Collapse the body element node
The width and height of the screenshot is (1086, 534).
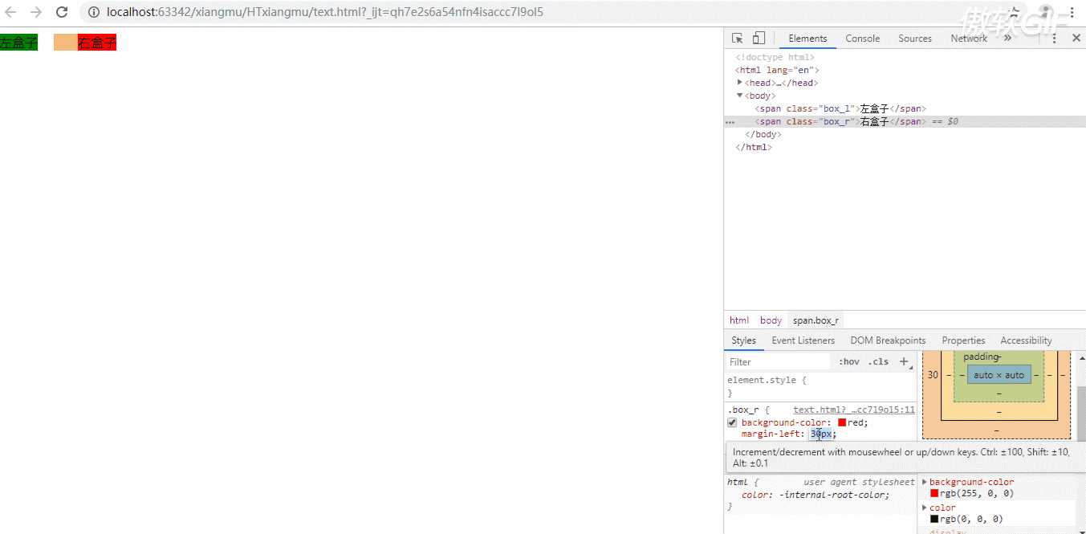(740, 96)
